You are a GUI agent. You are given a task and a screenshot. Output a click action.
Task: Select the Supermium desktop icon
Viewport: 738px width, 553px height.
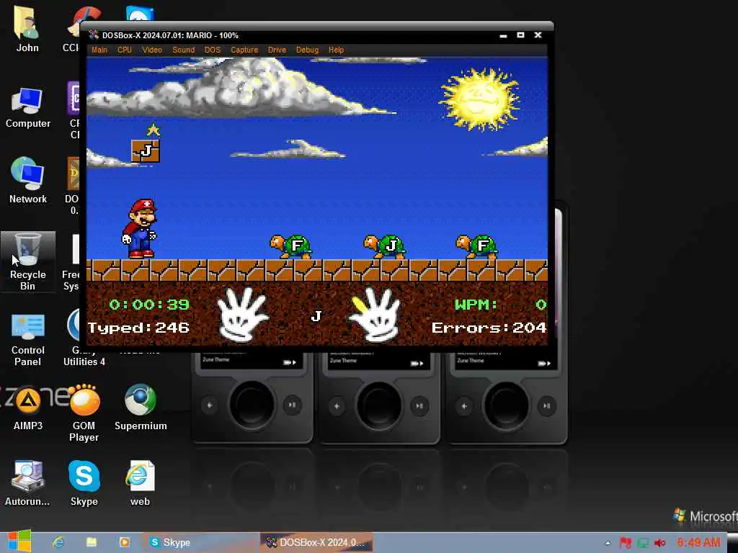pyautogui.click(x=141, y=408)
